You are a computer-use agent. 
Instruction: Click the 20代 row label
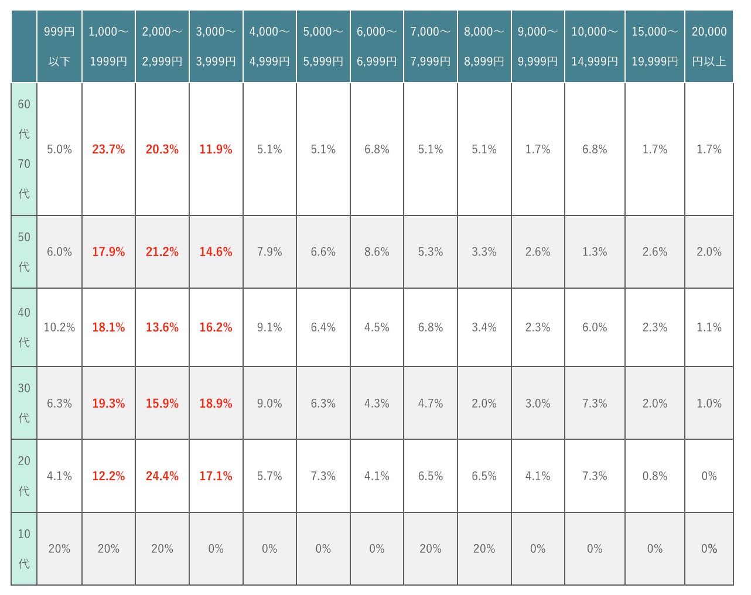(24, 476)
